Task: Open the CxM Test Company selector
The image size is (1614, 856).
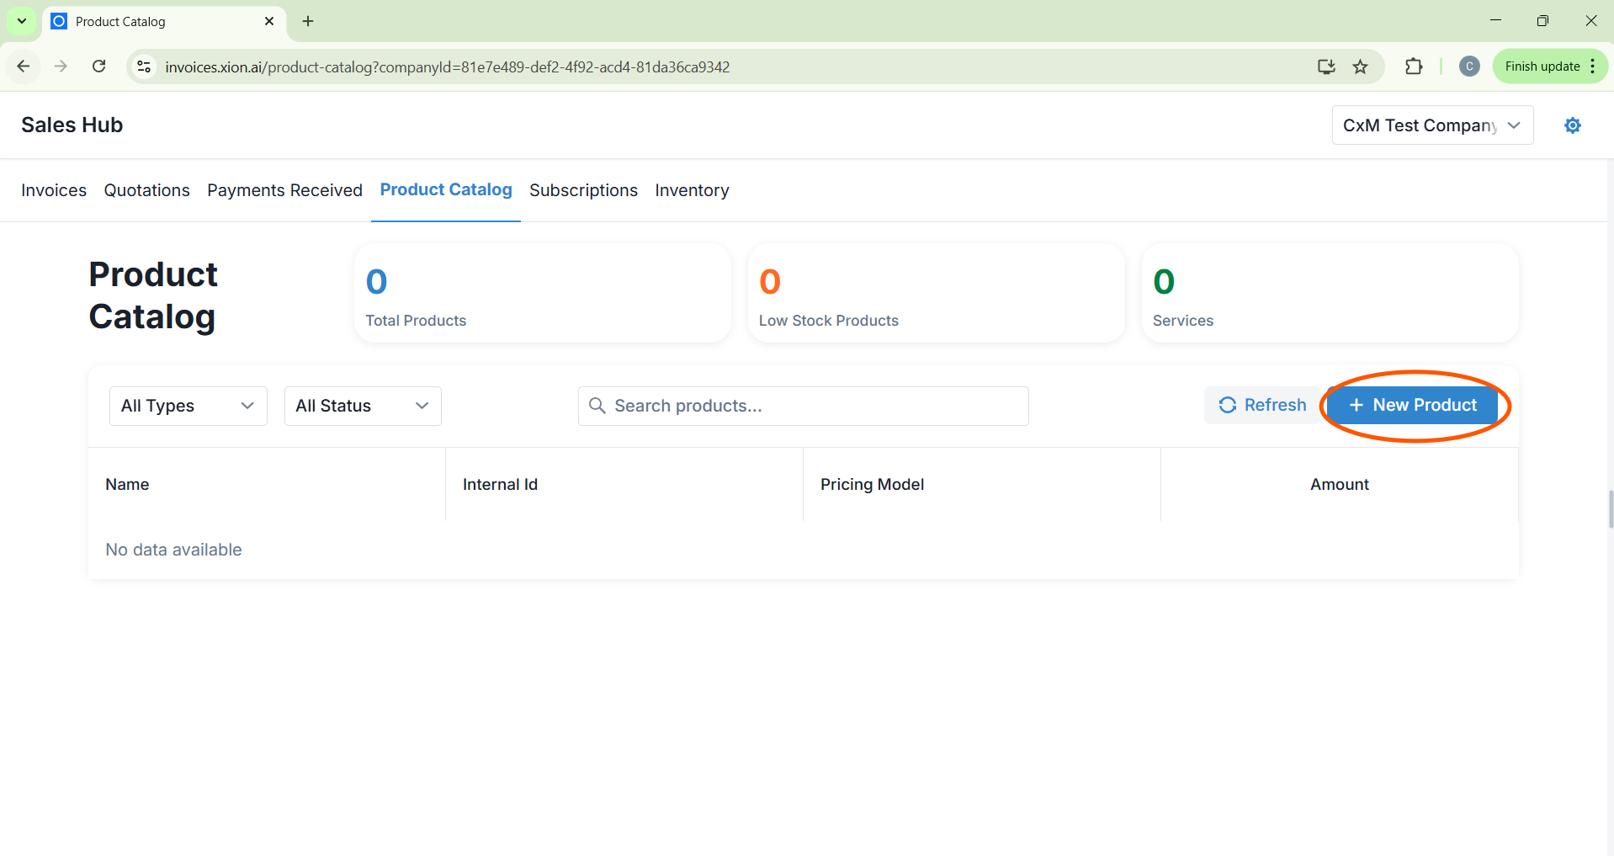Action: point(1431,125)
